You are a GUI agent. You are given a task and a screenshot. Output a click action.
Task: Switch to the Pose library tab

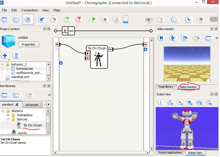pos(166,87)
